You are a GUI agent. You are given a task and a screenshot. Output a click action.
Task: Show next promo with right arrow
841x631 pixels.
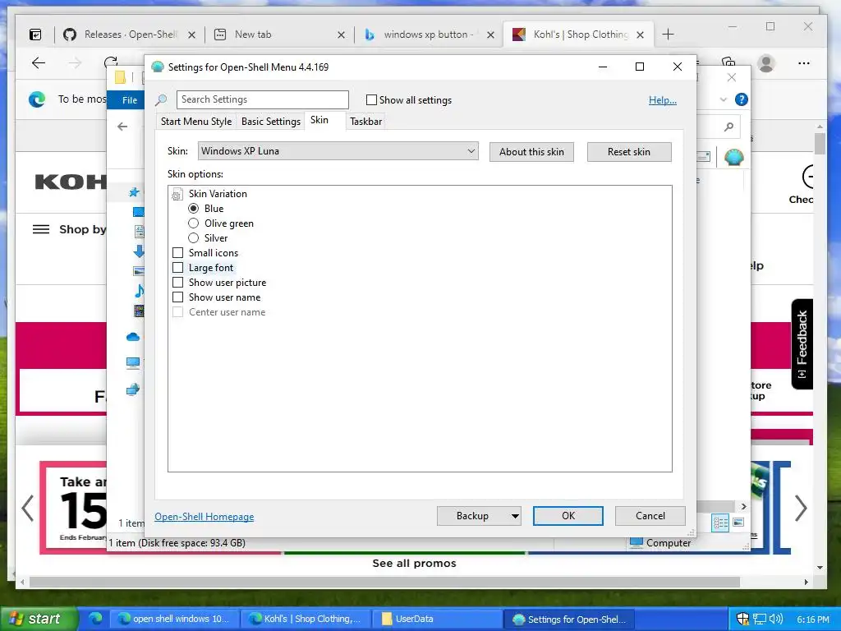point(800,508)
